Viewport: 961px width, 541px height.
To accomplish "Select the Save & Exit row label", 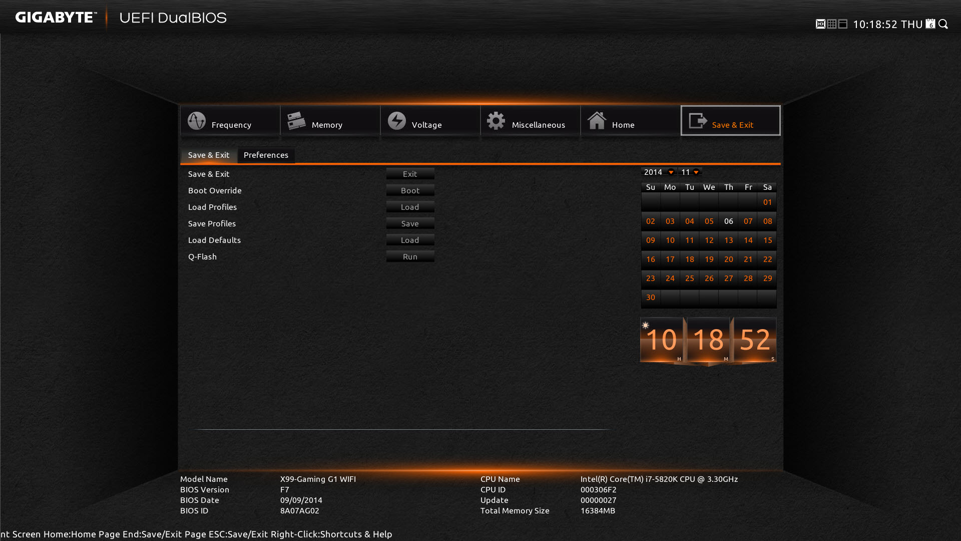I will pyautogui.click(x=209, y=174).
